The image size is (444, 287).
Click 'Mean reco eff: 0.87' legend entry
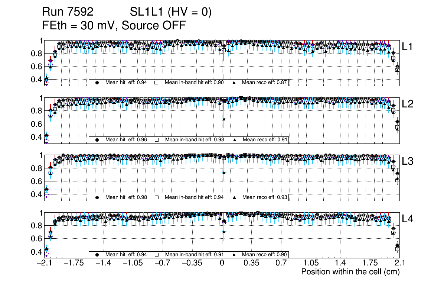click(265, 83)
